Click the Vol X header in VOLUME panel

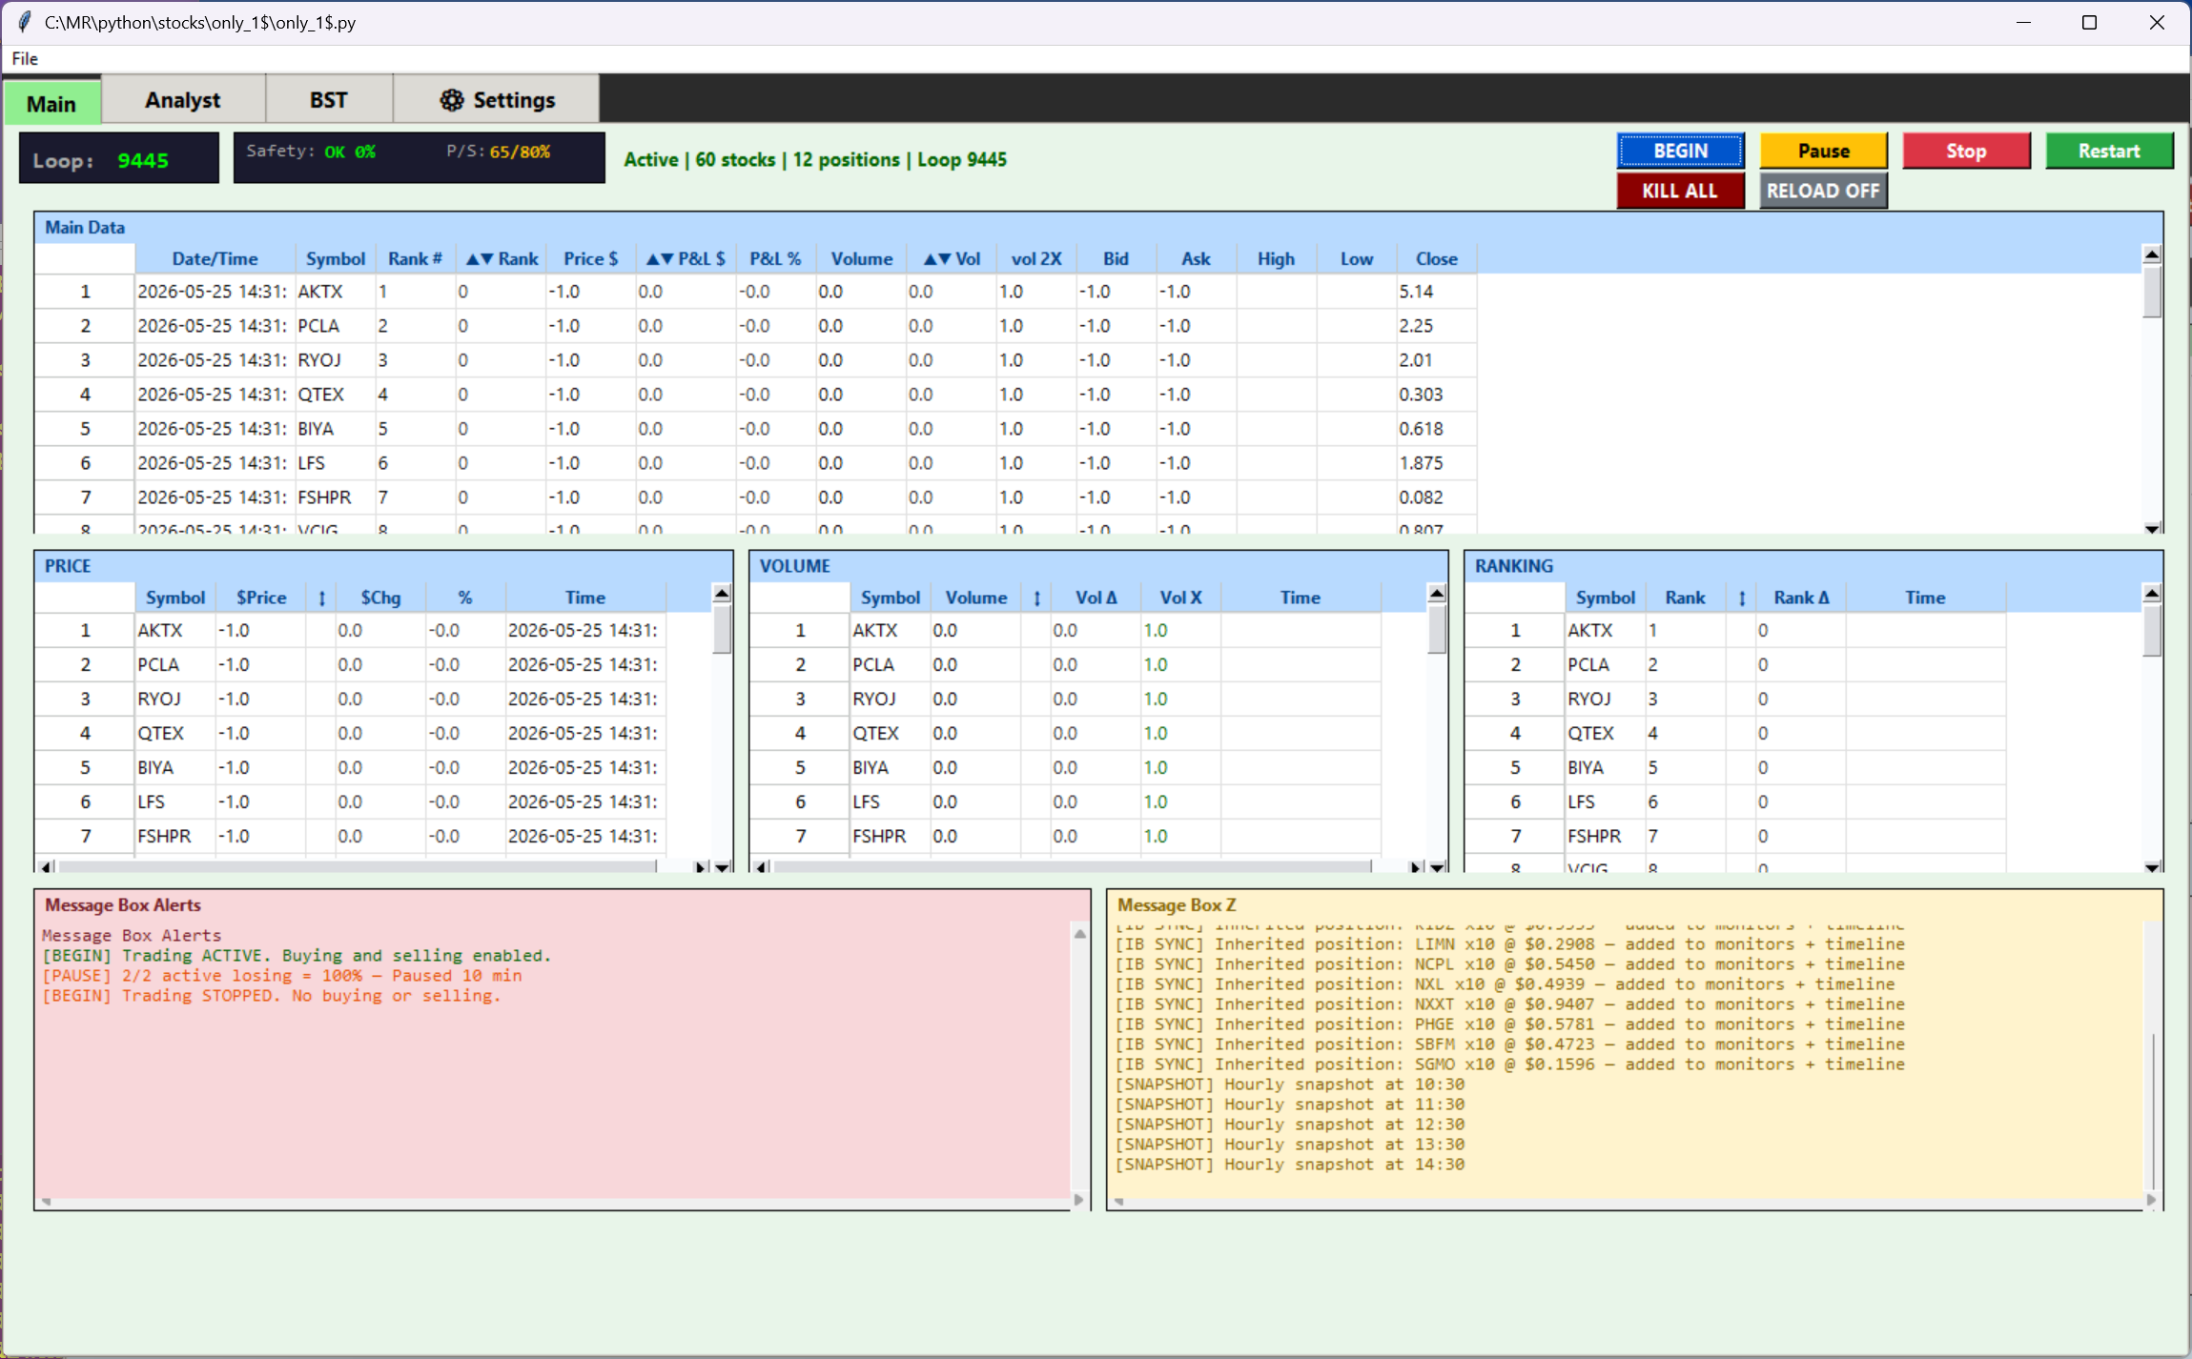(1180, 598)
